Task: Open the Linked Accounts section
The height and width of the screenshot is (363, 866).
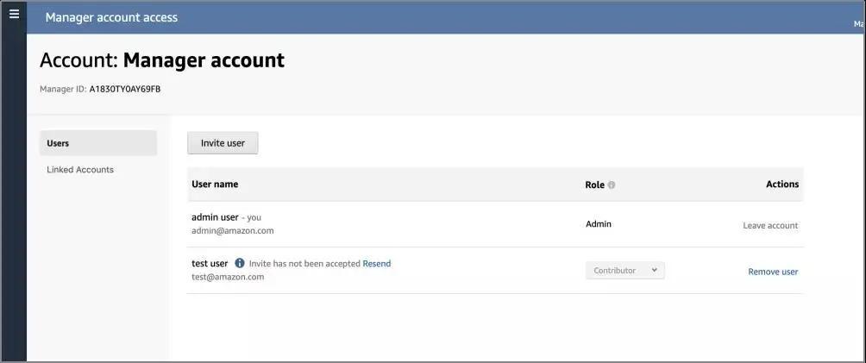Action: (x=80, y=170)
